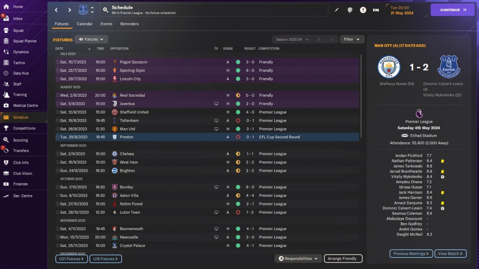Select the radio circle beside the Sheffield United fixture

pyautogui.click(x=58, y=112)
